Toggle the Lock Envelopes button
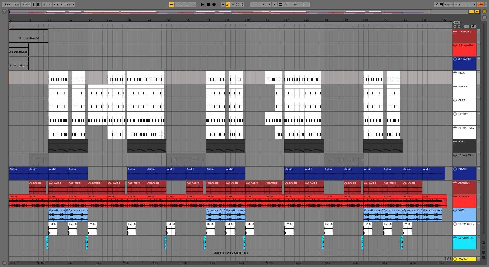The height and width of the screenshot is (267, 489). click(x=473, y=26)
